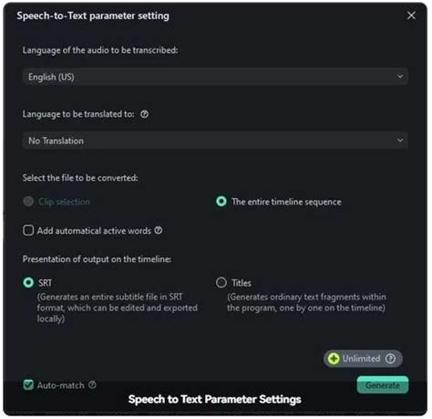Click help icon next to active words option
The width and height of the screenshot is (432, 419).
159,231
